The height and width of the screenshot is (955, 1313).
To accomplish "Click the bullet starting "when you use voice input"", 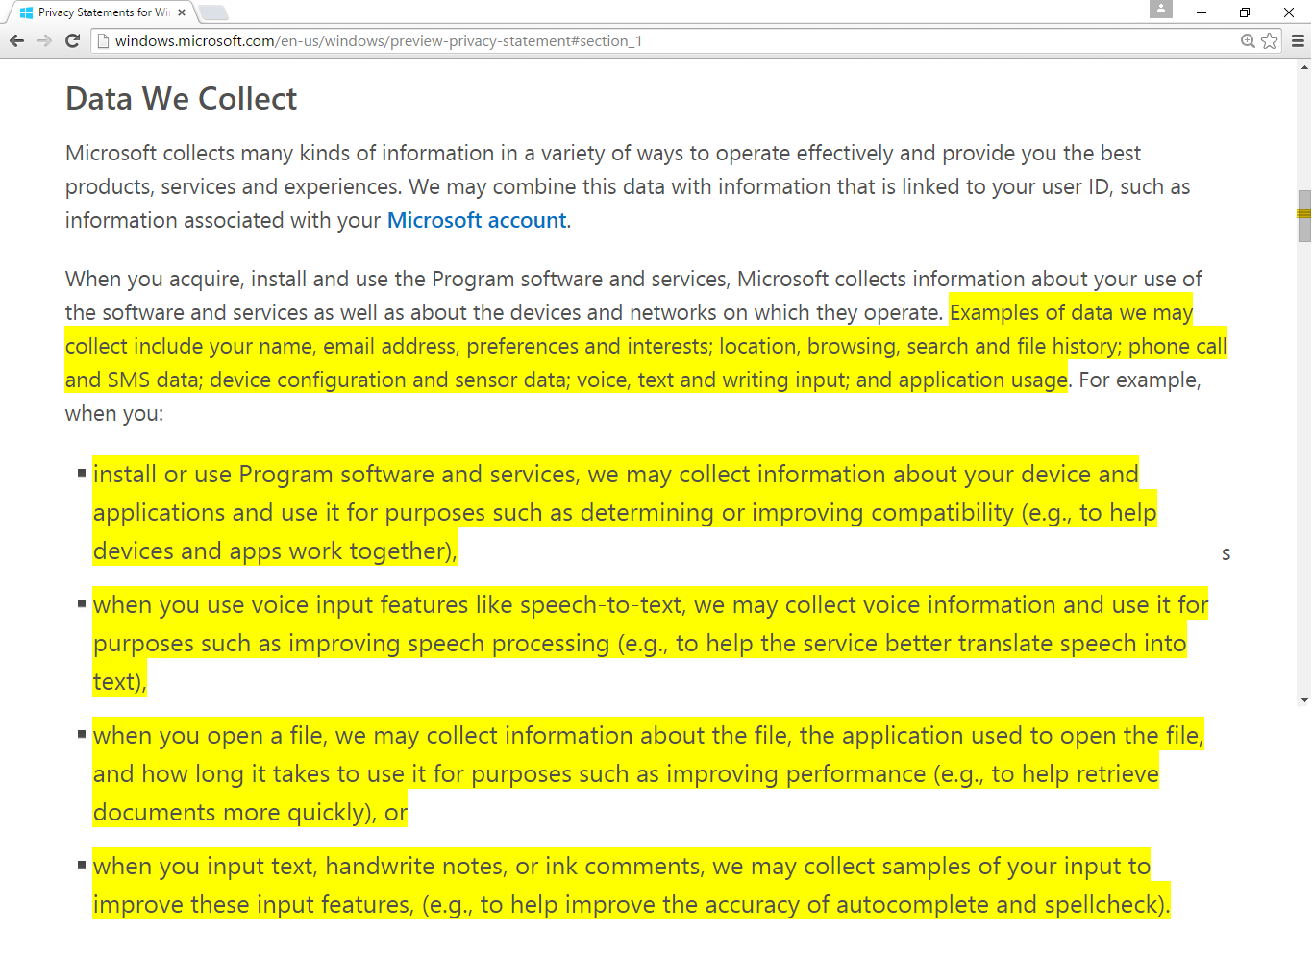I will point(651,643).
